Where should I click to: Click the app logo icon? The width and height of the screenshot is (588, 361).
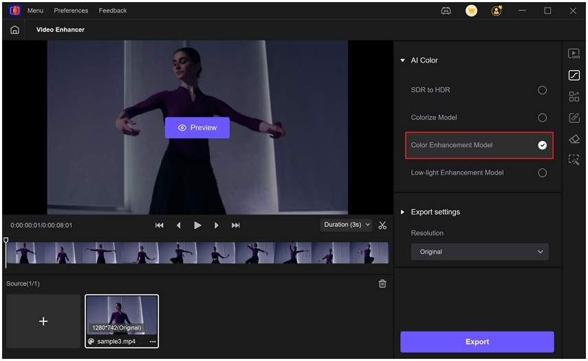point(14,10)
